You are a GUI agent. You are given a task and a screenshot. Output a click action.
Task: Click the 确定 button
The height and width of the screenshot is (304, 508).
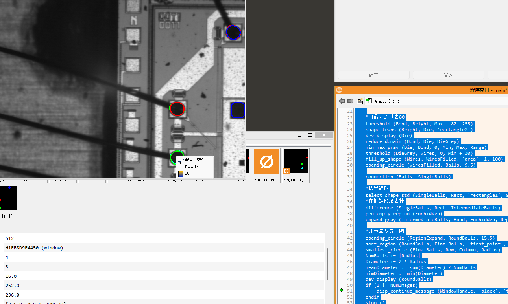(373, 75)
